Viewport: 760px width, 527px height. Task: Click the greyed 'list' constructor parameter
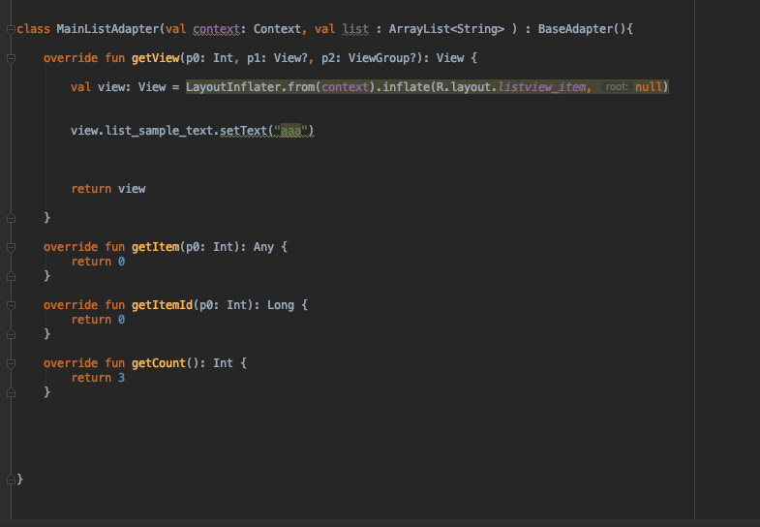355,29
